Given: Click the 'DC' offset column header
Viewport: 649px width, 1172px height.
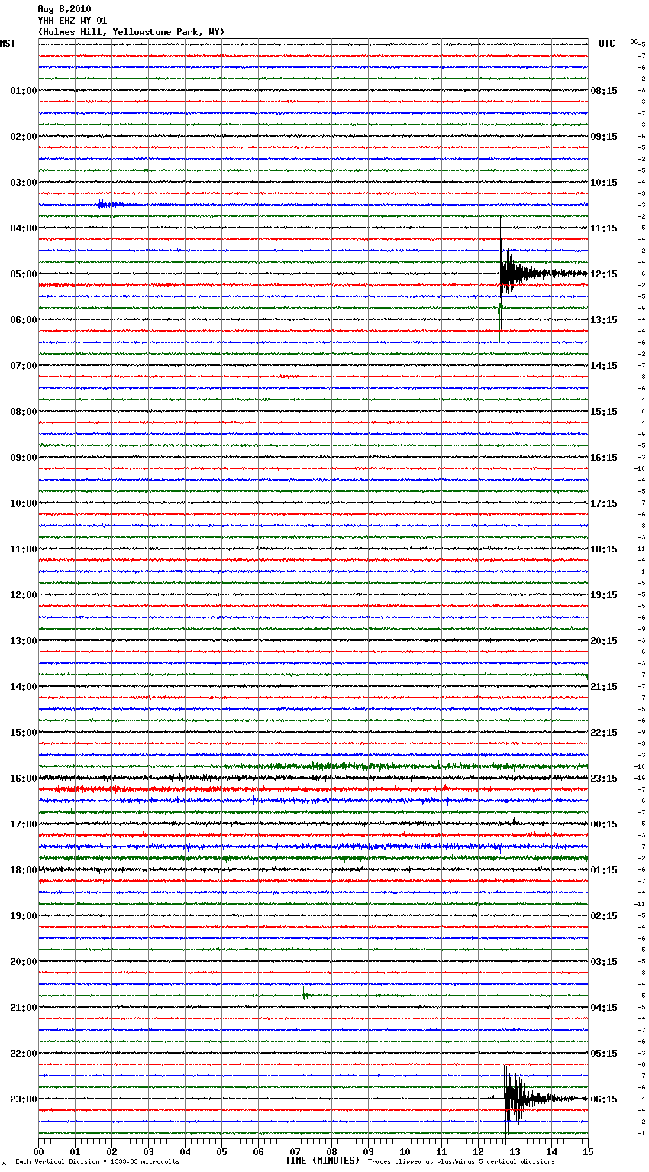Looking at the screenshot, I should (634, 41).
